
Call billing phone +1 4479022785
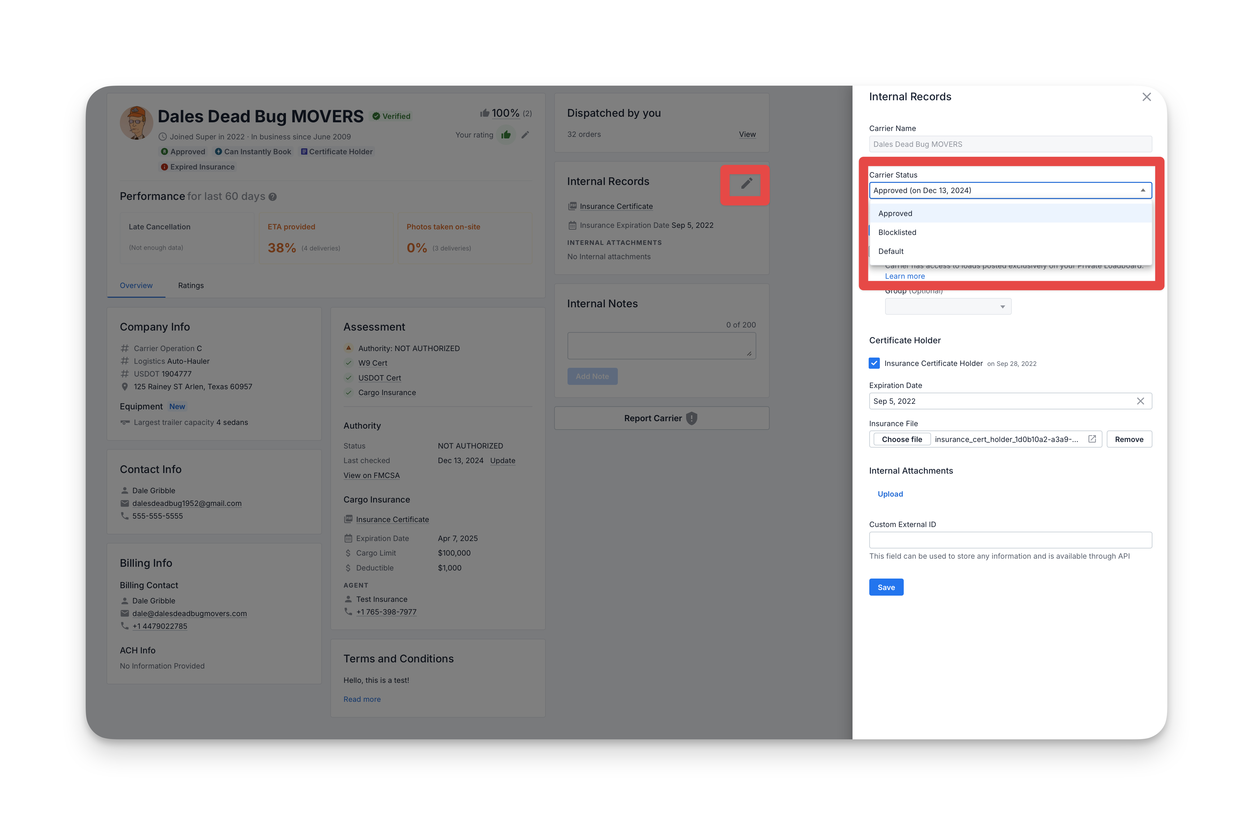[x=160, y=626]
